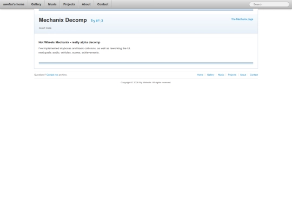Follow the 'Try it!! ;3' link
This screenshot has width=292, height=219.
click(97, 21)
